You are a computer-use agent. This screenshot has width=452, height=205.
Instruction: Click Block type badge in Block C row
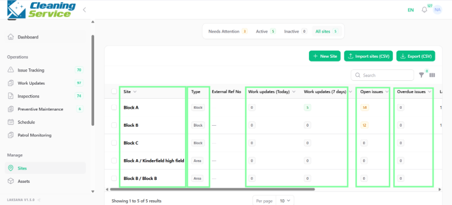point(198,143)
